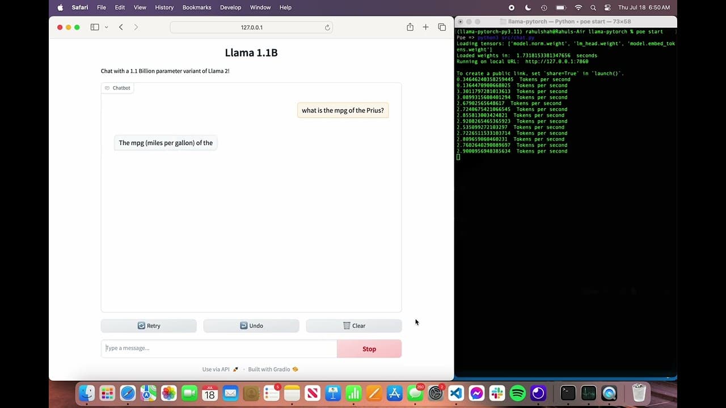Image resolution: width=726 pixels, height=408 pixels.
Task: Open Reminders from the Dock
Action: [271, 393]
